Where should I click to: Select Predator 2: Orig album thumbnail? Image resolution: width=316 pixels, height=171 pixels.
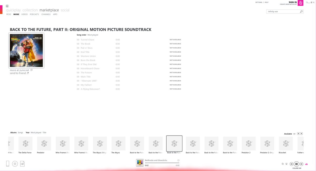[267, 143]
